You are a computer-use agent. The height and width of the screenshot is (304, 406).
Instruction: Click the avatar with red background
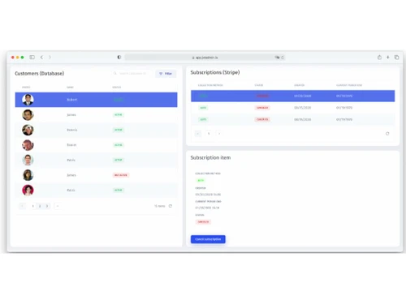pos(28,191)
